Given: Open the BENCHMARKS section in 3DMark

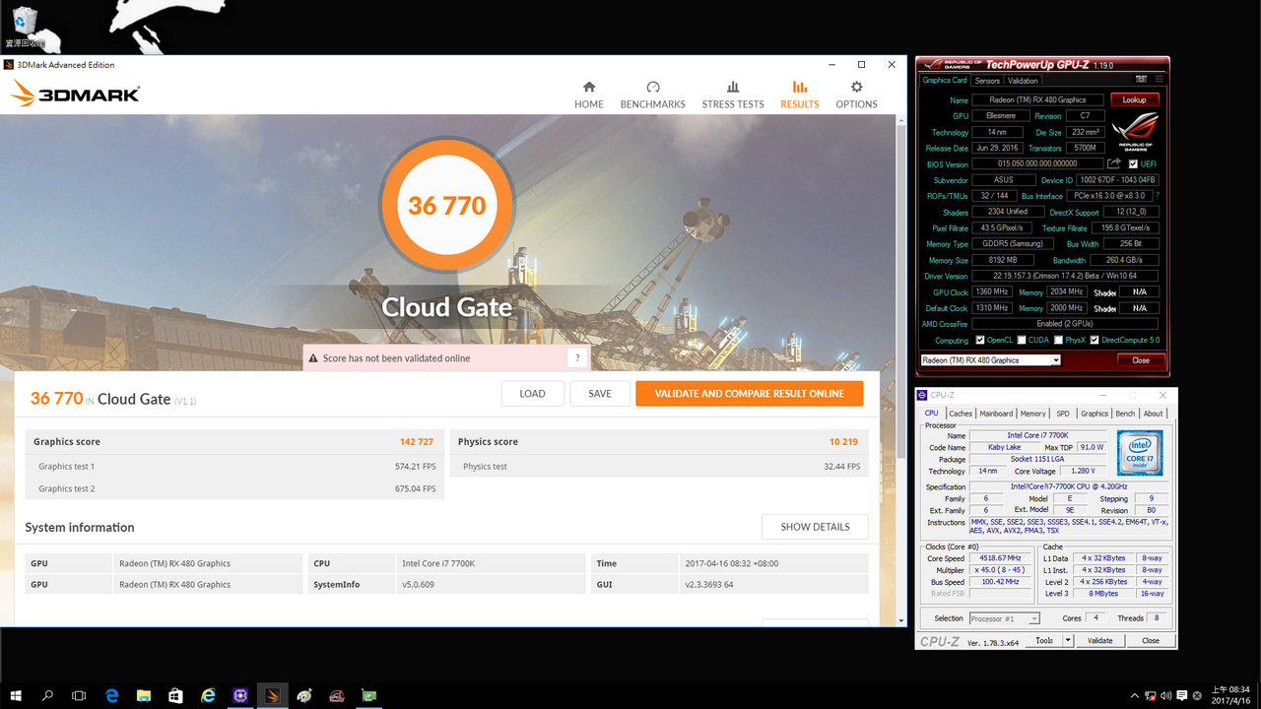Looking at the screenshot, I should tap(652, 95).
